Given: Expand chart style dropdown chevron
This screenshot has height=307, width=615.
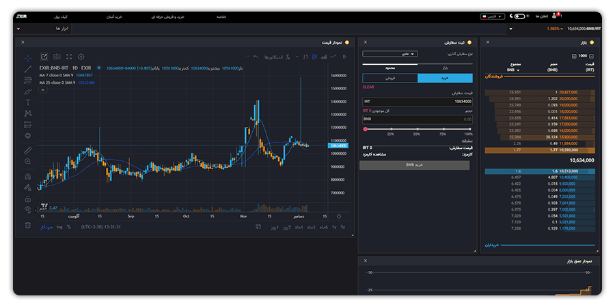Looking at the screenshot, I should (297, 57).
